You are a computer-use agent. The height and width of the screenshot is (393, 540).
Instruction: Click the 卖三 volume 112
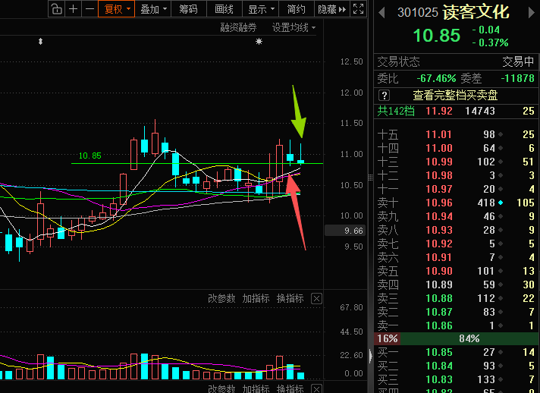[486, 298]
